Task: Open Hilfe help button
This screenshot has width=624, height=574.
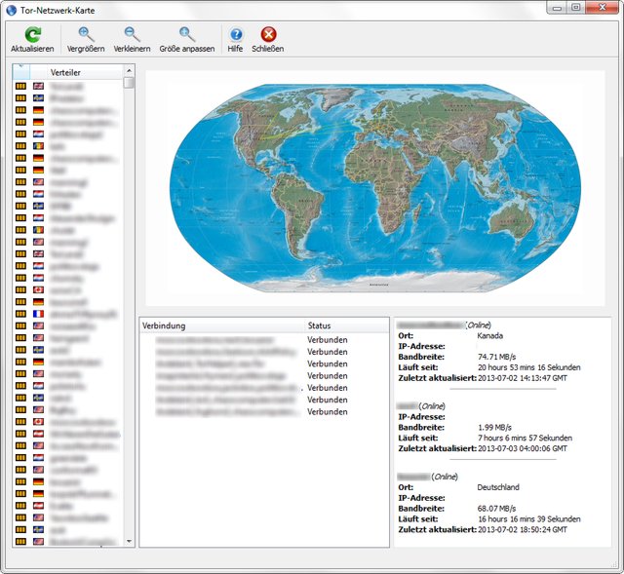Action: tap(235, 40)
